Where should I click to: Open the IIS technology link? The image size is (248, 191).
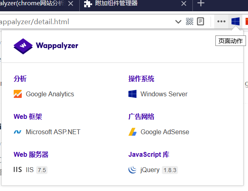[x=30, y=170]
